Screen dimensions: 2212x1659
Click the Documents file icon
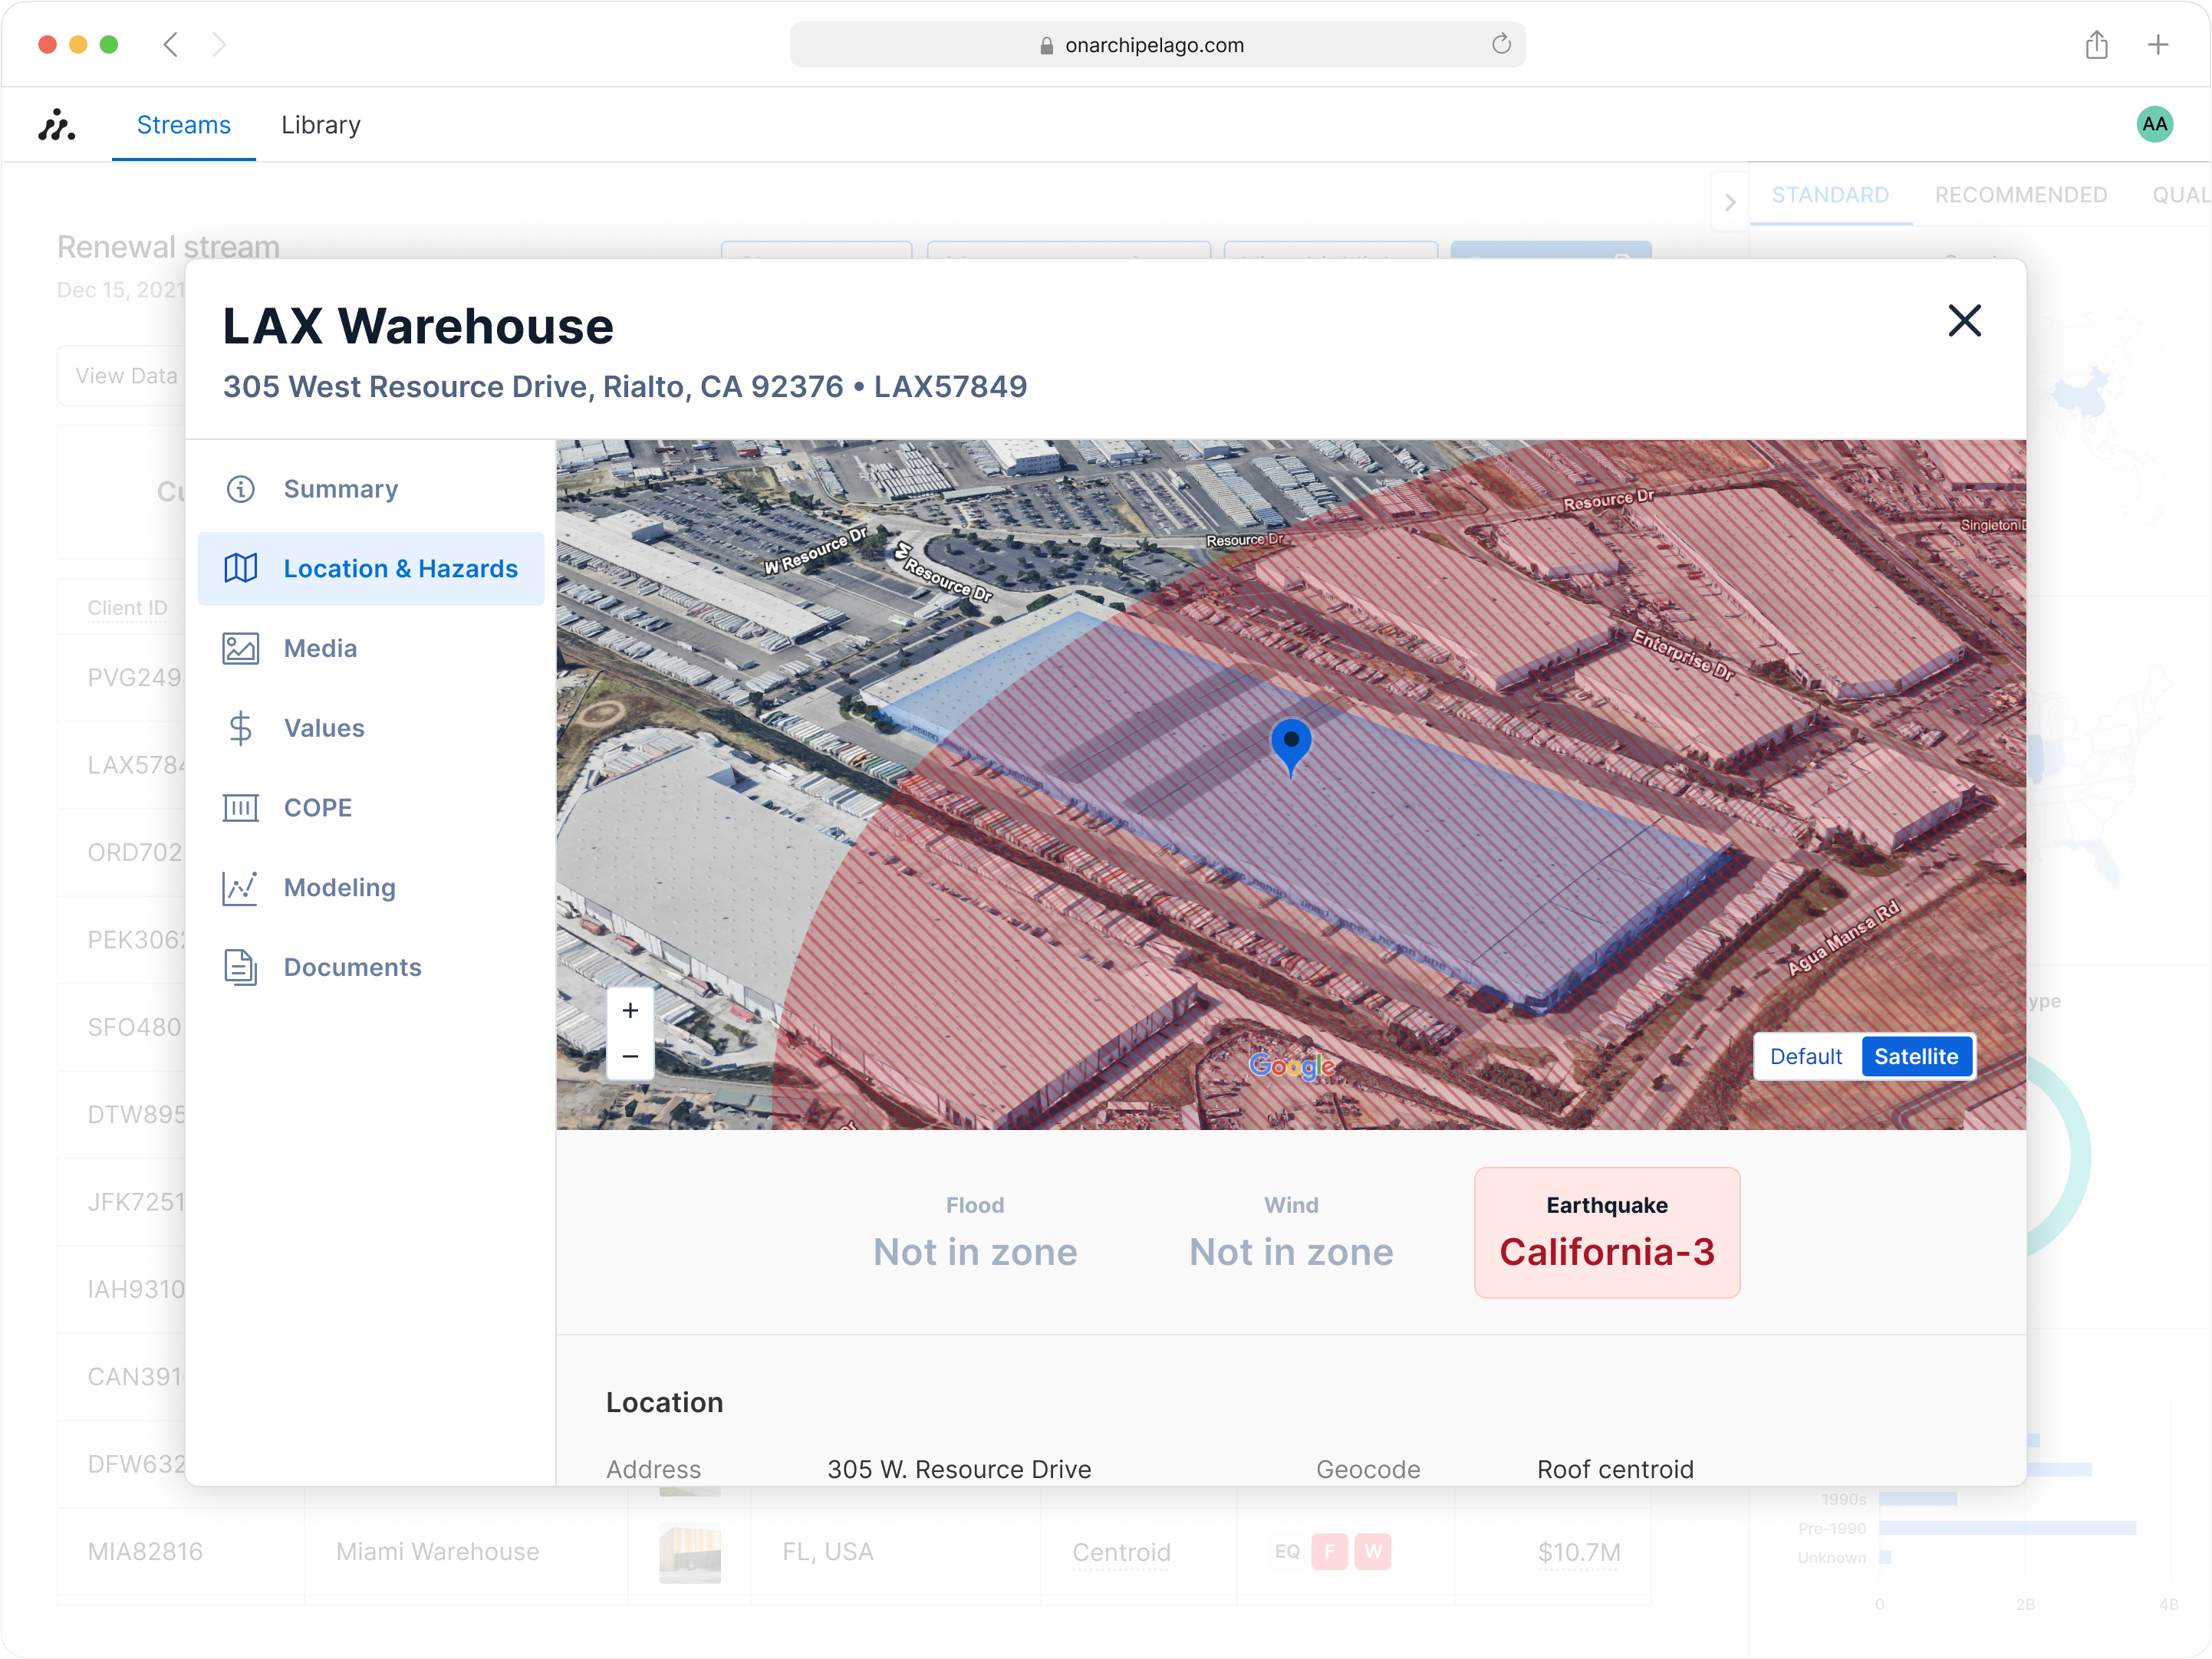point(240,967)
